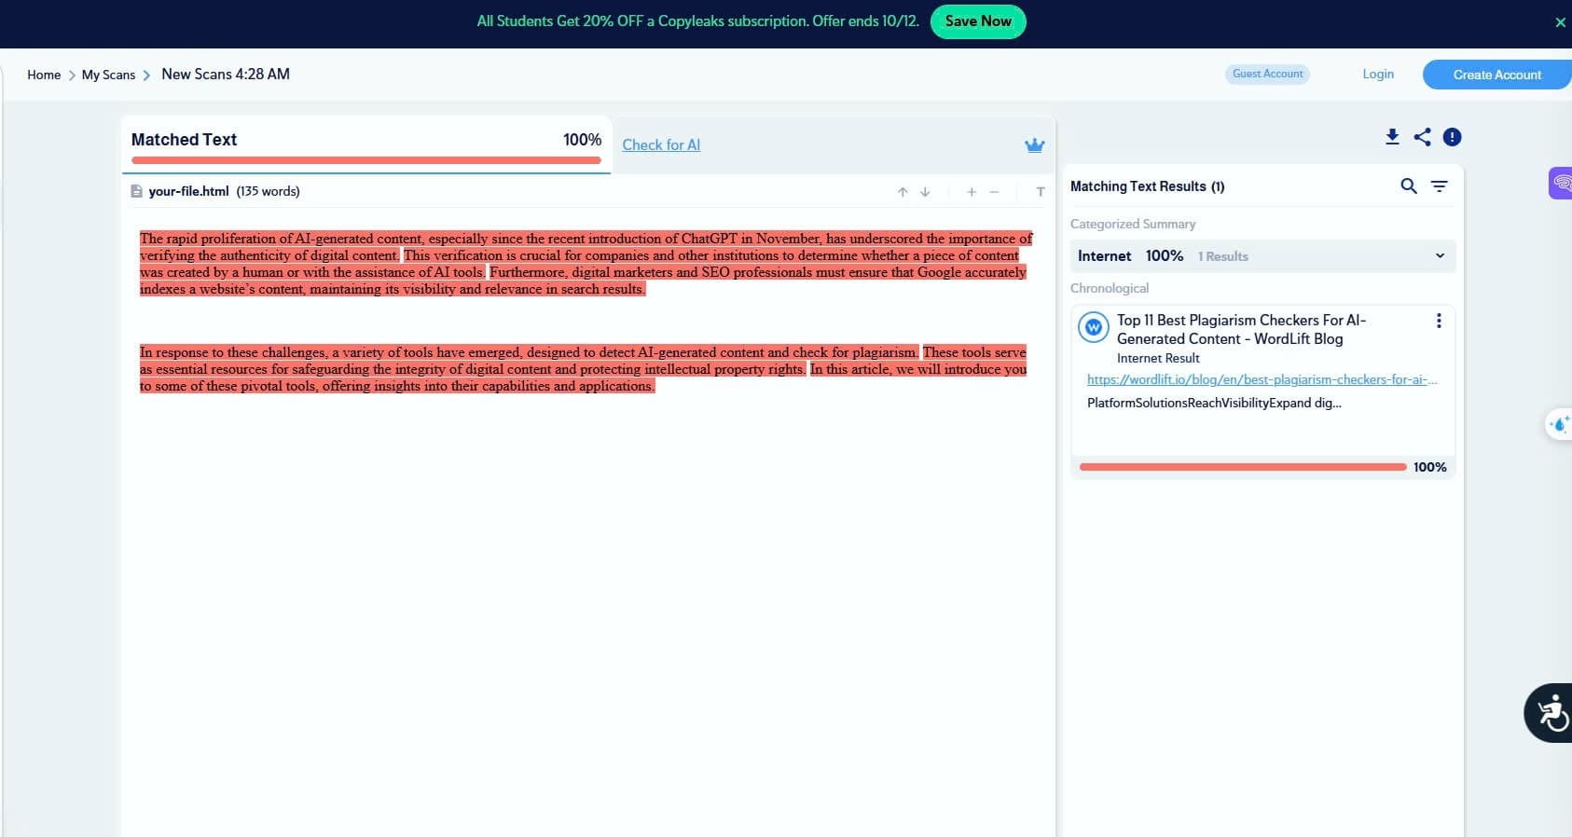Viewport: 1572px width, 837px height.
Task: Open the wordlift.io result link
Action: tap(1262, 380)
